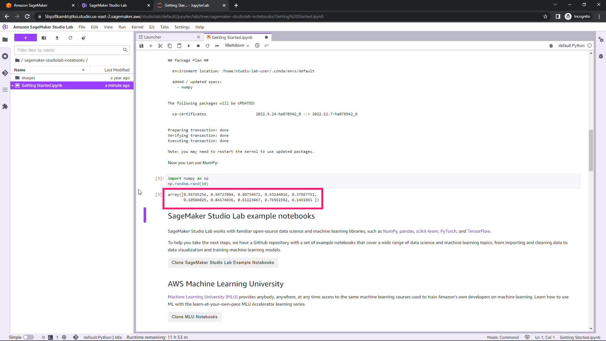
Task: Restart the kernel and run all cells
Action: tap(217, 46)
